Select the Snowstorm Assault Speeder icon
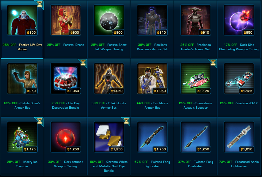The height and width of the screenshot is (177, 262). [196, 78]
